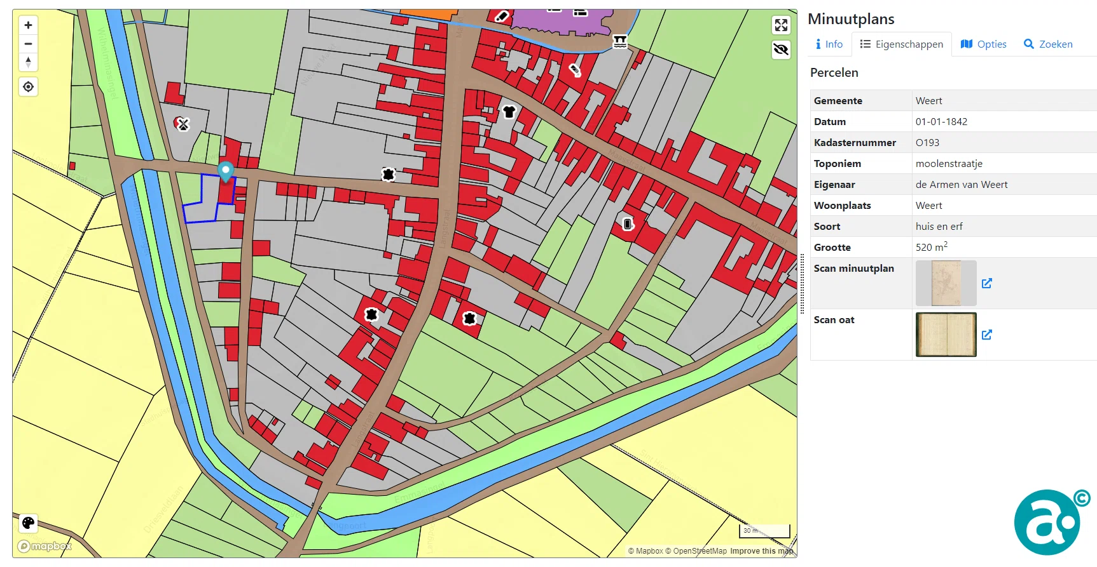Toggle layer visibility with the crossed-eye button
The width and height of the screenshot is (1097, 567).
click(781, 50)
